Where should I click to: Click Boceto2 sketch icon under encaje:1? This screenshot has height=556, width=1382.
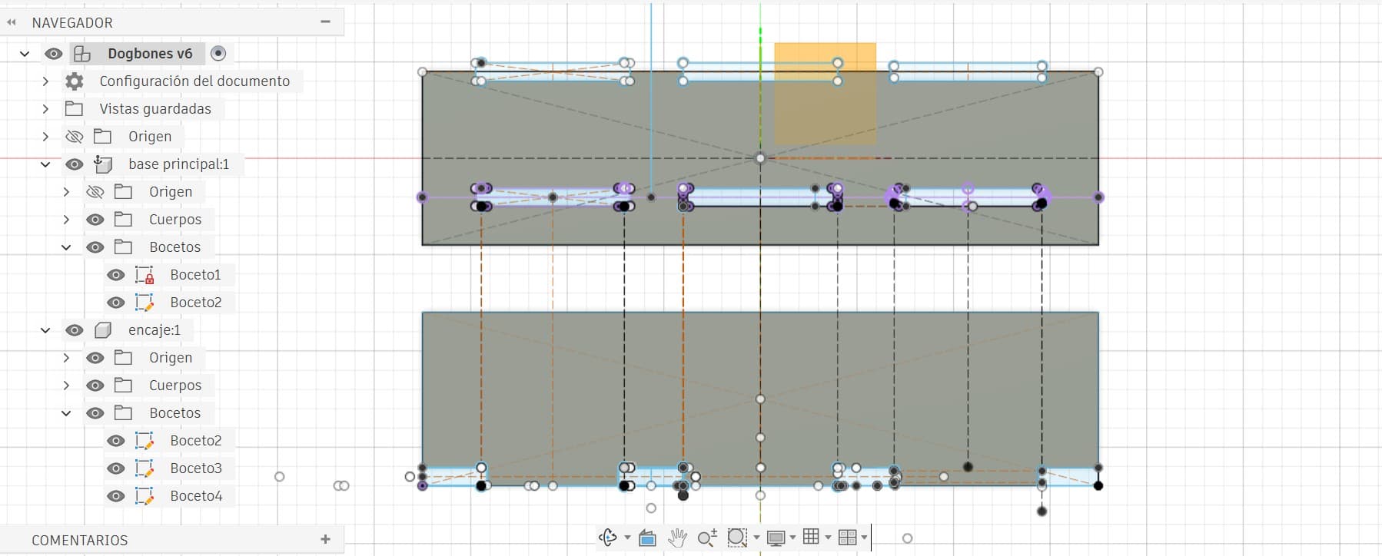tap(145, 441)
